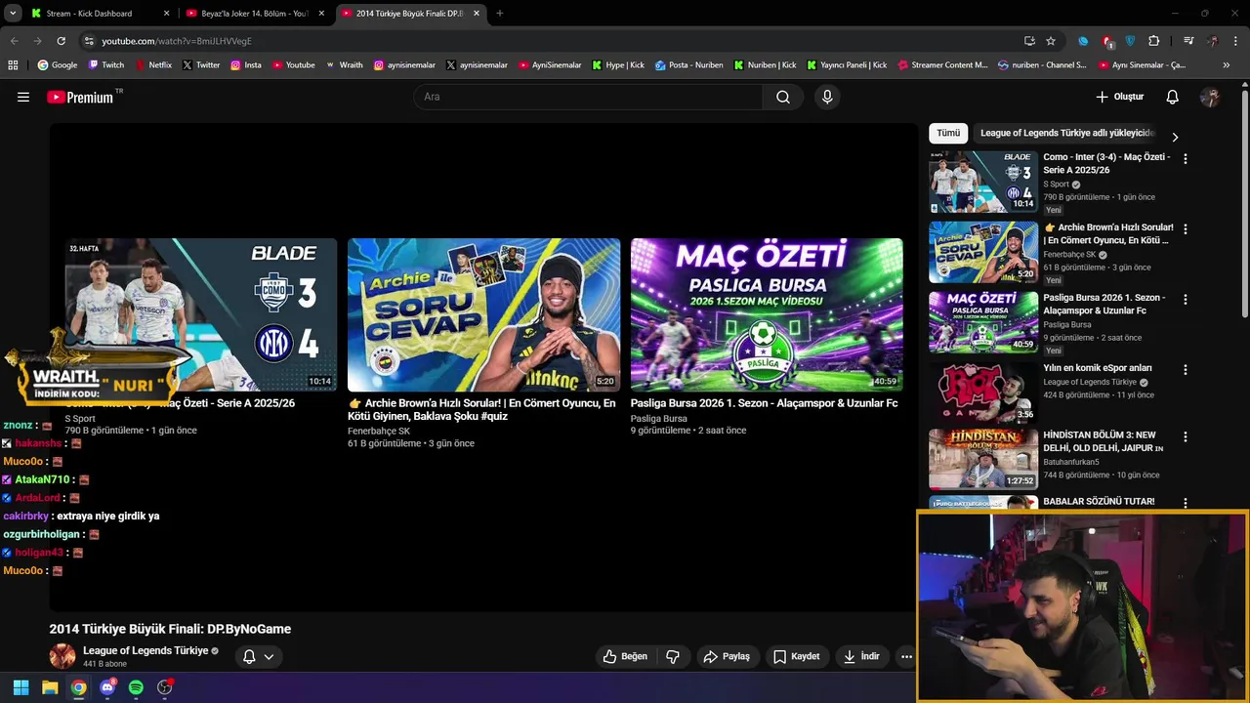This screenshot has height=703, width=1250.
Task: Open File Explorer from the taskbar
Action: pyautogui.click(x=49, y=687)
